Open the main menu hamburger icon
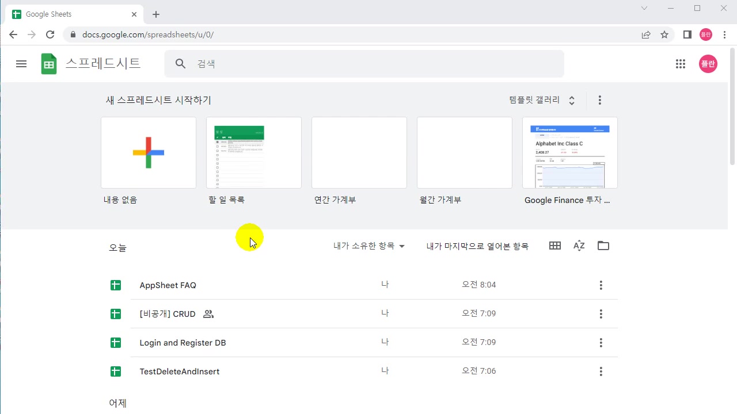The height and width of the screenshot is (414, 737). [x=21, y=64]
